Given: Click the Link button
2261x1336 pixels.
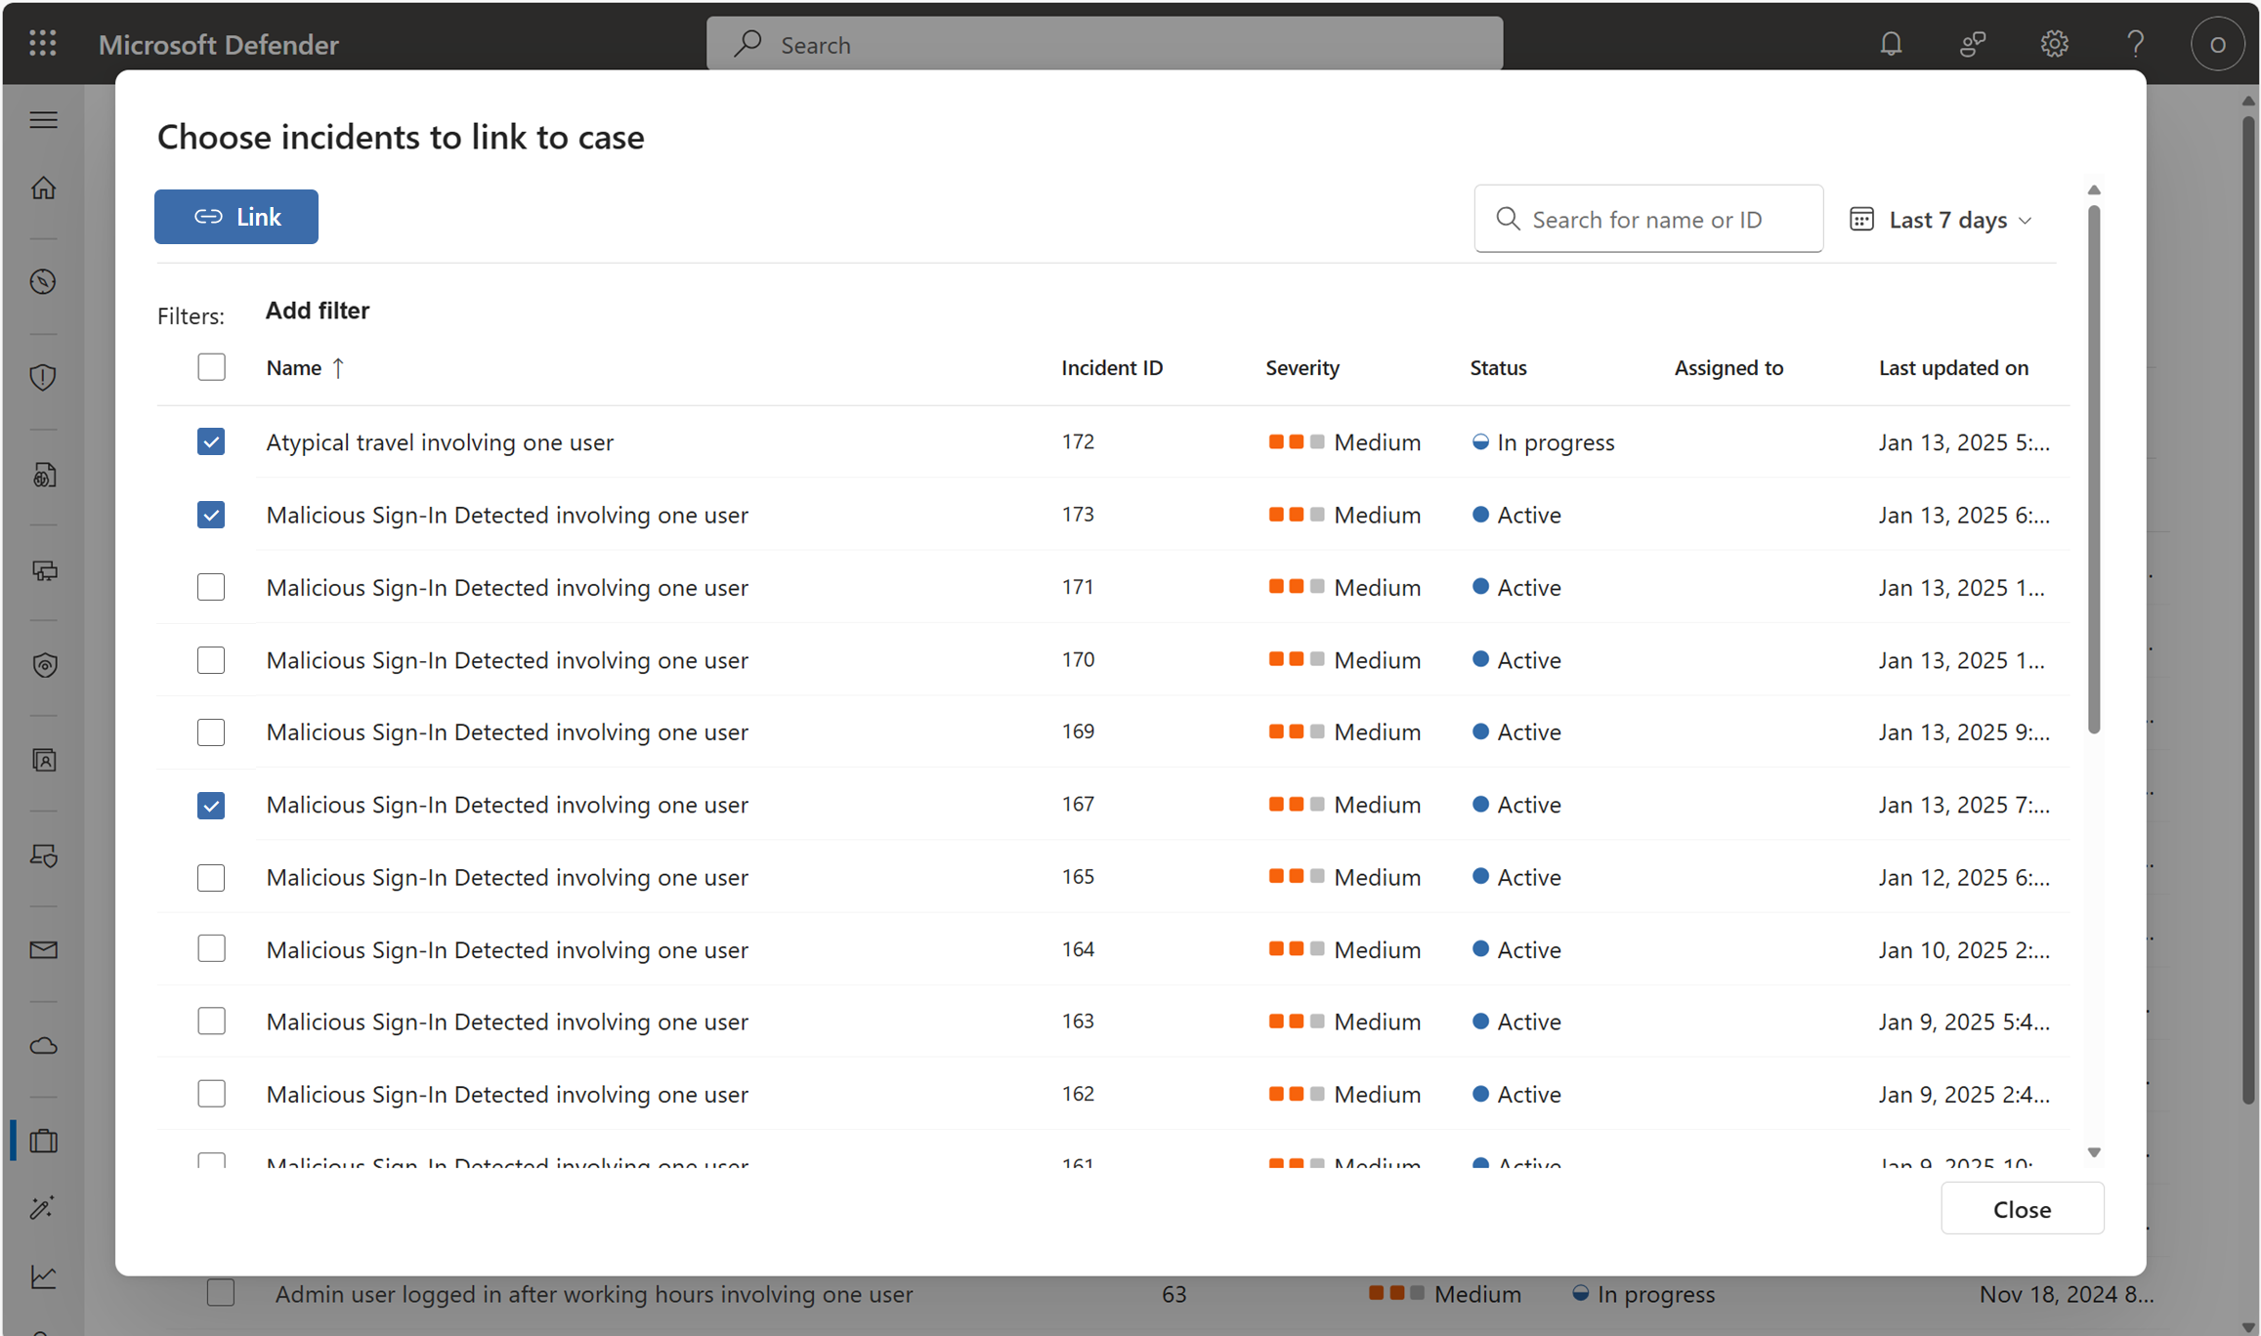Looking at the screenshot, I should coord(236,217).
